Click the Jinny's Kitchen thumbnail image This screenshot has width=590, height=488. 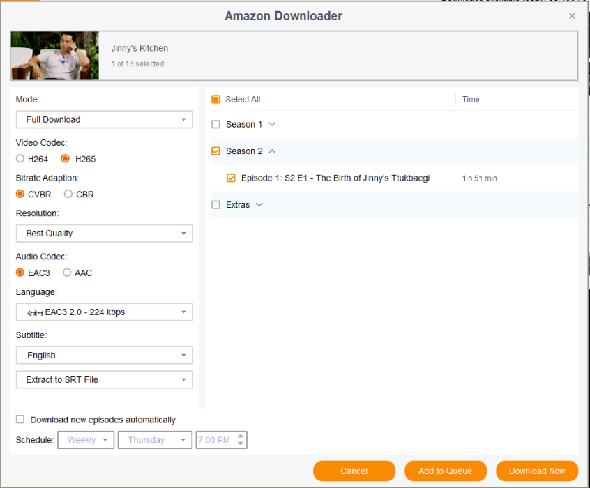pyautogui.click(x=55, y=56)
